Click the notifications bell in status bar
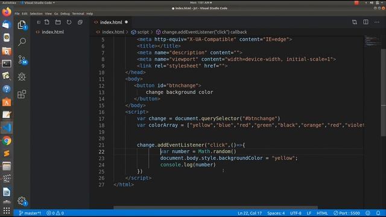This screenshot has height=217, width=386. point(378,213)
